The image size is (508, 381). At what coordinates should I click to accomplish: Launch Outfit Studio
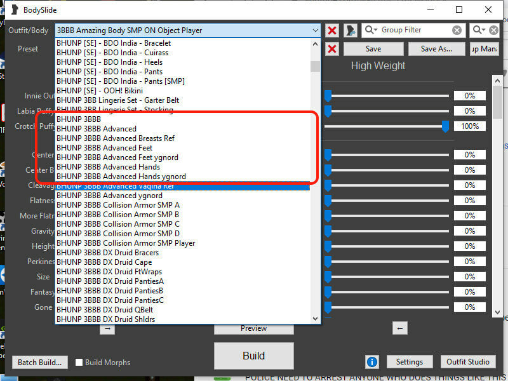click(x=468, y=362)
